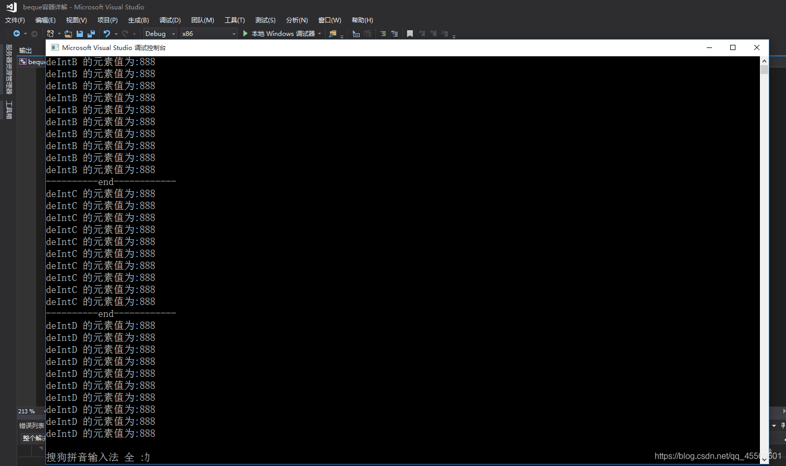786x466 pixels.
Task: Minimize the debug console window
Action: pos(709,47)
